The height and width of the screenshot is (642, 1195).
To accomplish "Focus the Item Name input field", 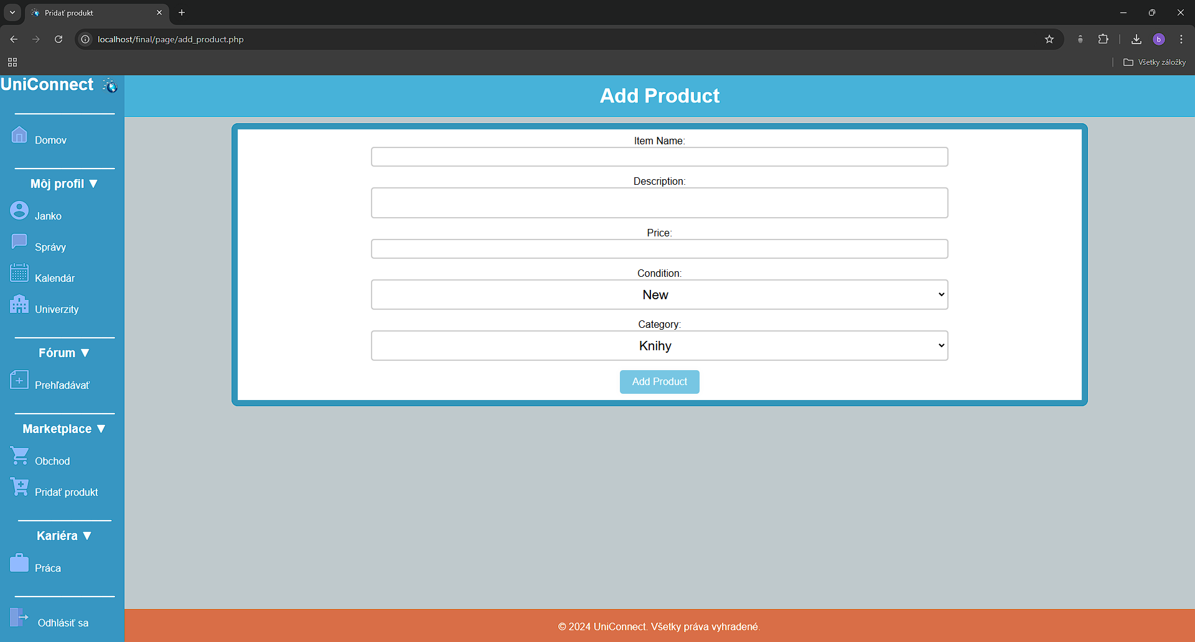I will (x=660, y=157).
